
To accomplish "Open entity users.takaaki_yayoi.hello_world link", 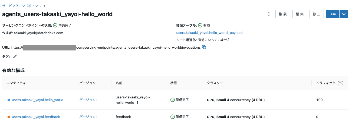I will click(38, 100).
